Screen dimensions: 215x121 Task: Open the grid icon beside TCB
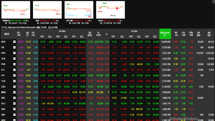click(14, 81)
